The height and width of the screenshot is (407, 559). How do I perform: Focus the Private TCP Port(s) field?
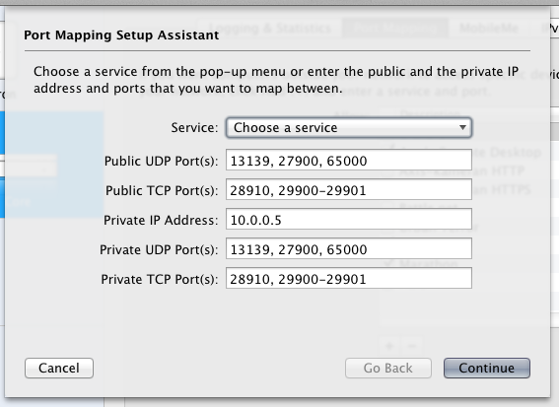tap(349, 278)
